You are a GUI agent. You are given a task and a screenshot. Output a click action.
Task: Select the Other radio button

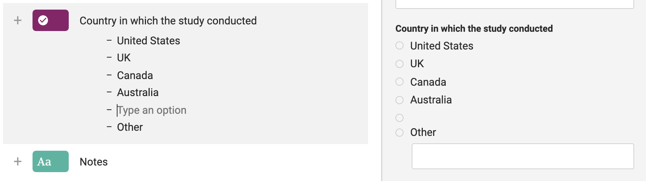tap(399, 132)
